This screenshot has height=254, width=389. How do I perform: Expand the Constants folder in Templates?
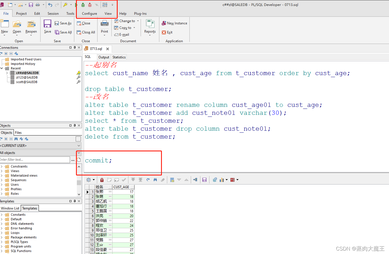pyautogui.click(x=2, y=215)
